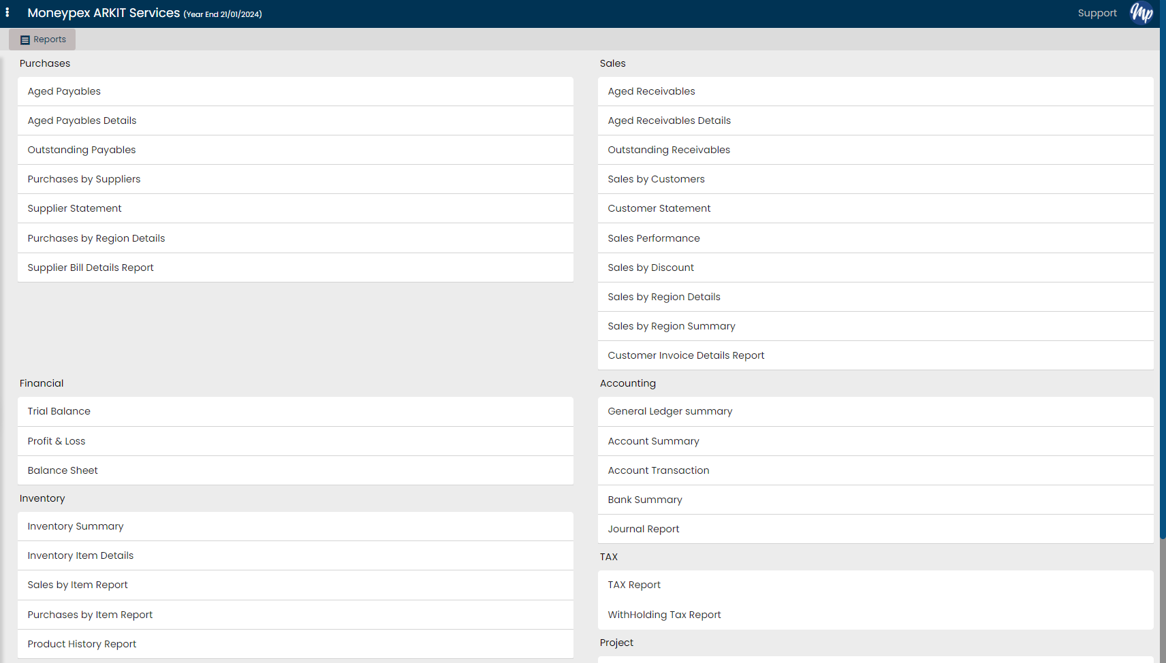Select the Trial Balance report
Screen dimensions: 1166x663
(59, 411)
